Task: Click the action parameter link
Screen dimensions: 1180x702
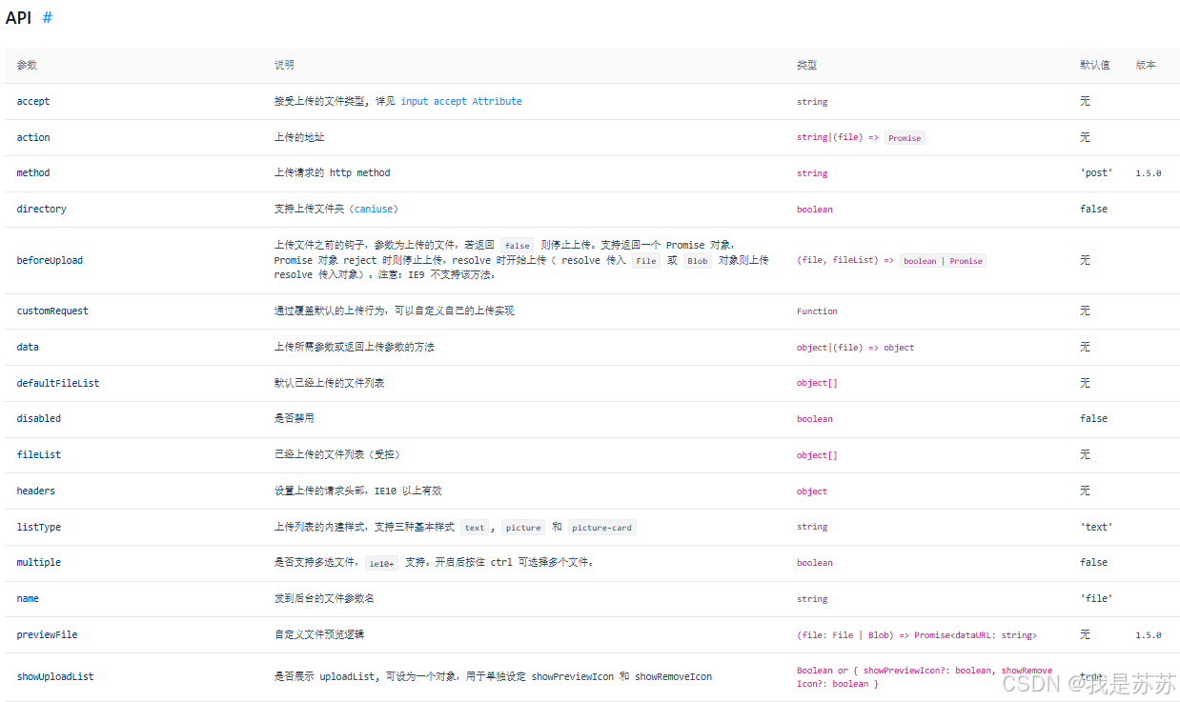Action: pos(33,136)
